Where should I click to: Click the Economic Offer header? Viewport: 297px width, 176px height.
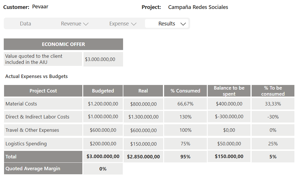point(63,44)
